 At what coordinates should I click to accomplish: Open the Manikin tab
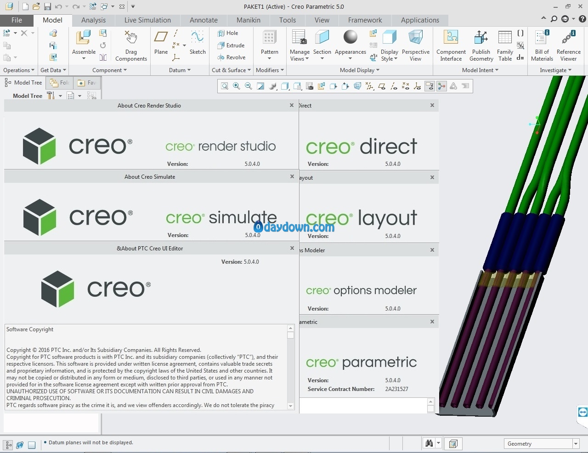(x=249, y=20)
